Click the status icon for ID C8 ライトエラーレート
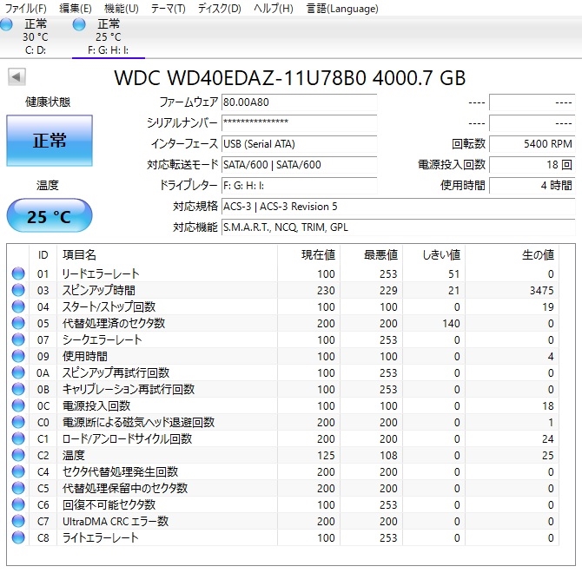This screenshot has height=573, width=582. [18, 537]
